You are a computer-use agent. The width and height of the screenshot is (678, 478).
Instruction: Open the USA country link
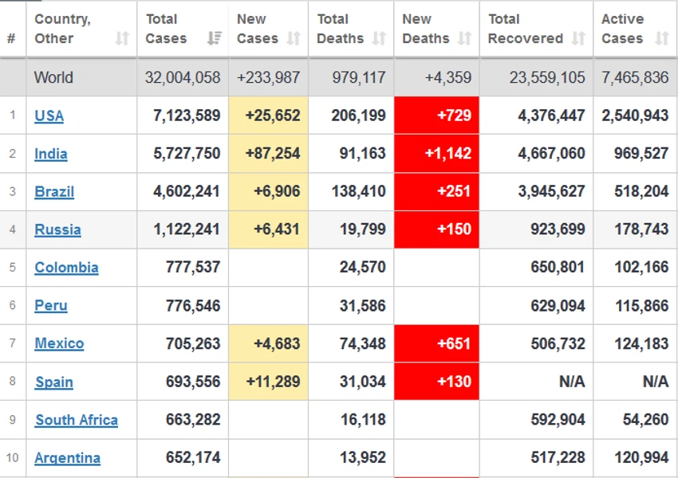(x=49, y=116)
